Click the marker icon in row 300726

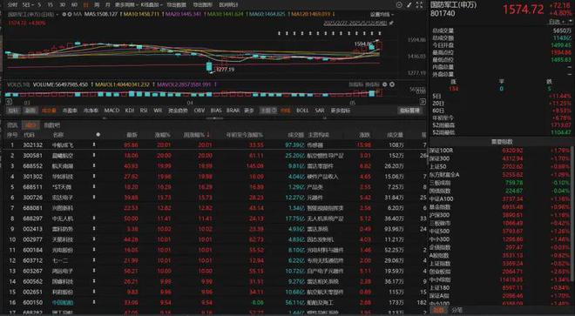point(94,198)
